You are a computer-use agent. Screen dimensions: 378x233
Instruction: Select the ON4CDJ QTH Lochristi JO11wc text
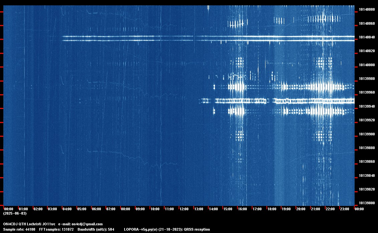(x=29, y=224)
